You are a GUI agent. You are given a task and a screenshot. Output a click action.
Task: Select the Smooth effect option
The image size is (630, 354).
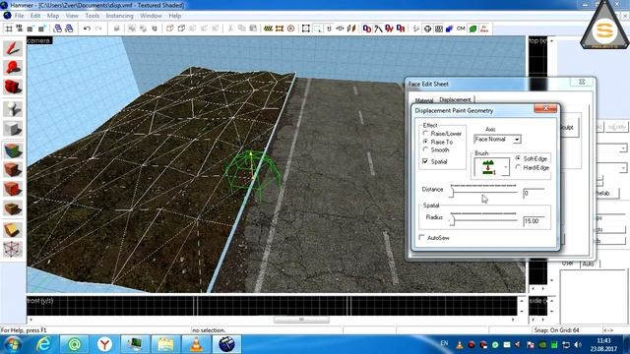pos(435,149)
